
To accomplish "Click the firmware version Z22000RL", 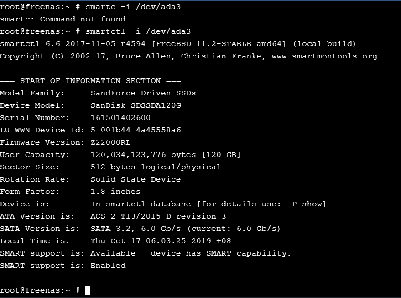I will click(110, 142).
